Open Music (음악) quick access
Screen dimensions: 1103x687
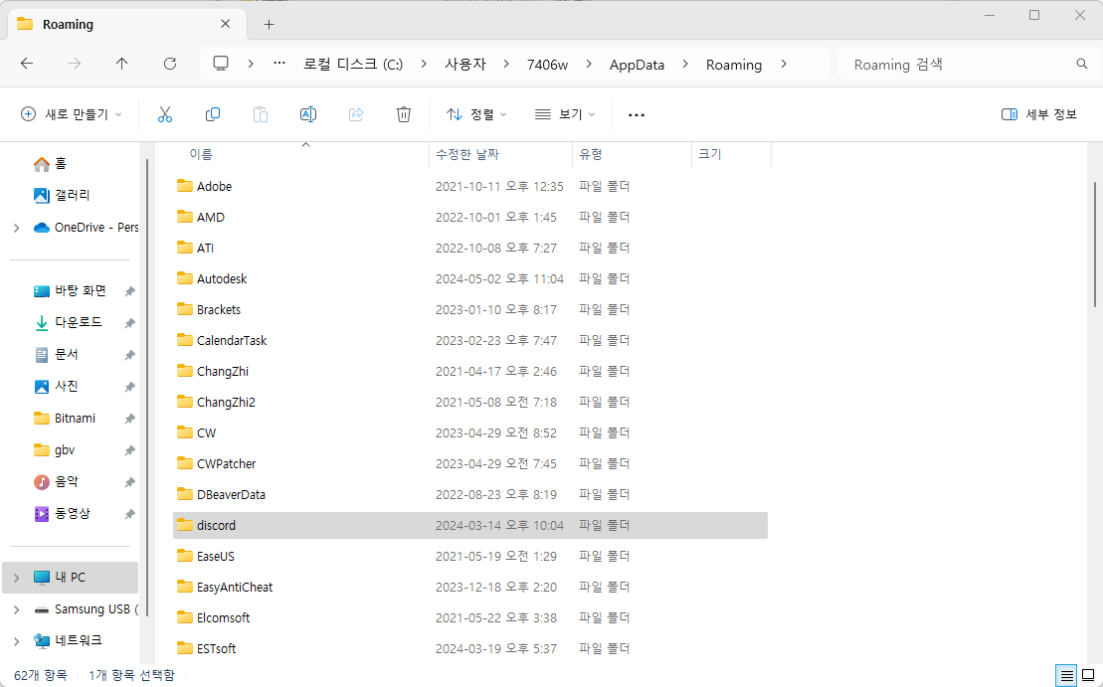point(57,481)
